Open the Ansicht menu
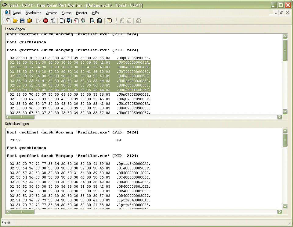 click(x=51, y=13)
